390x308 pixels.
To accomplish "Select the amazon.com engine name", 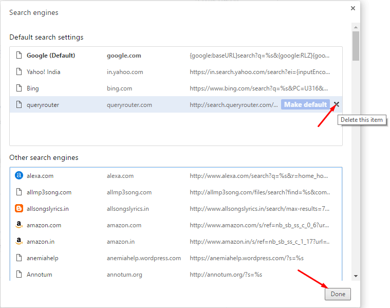I will click(44, 225).
